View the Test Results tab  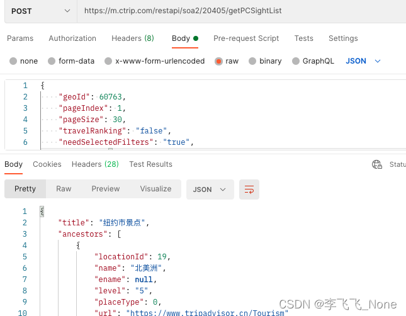(150, 164)
